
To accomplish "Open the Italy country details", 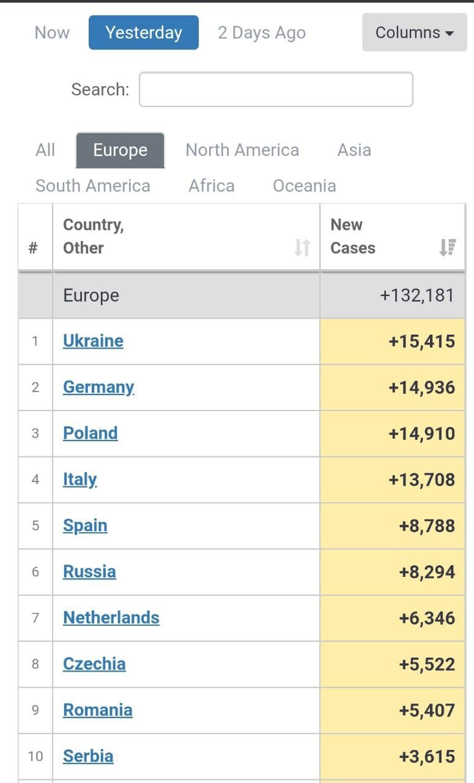I will pos(79,480).
